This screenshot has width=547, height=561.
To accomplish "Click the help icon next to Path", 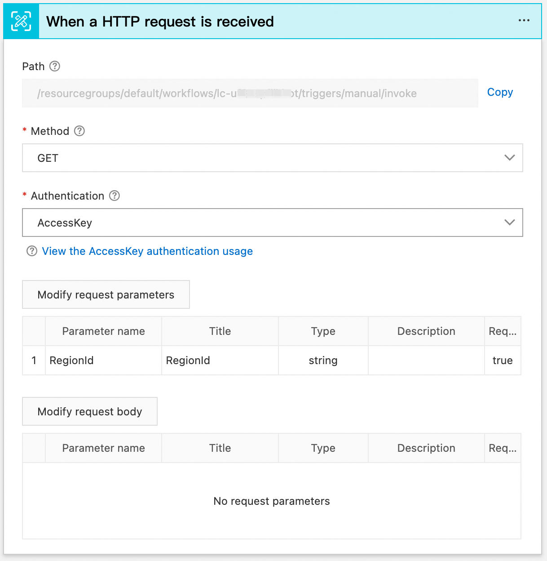I will 55,67.
